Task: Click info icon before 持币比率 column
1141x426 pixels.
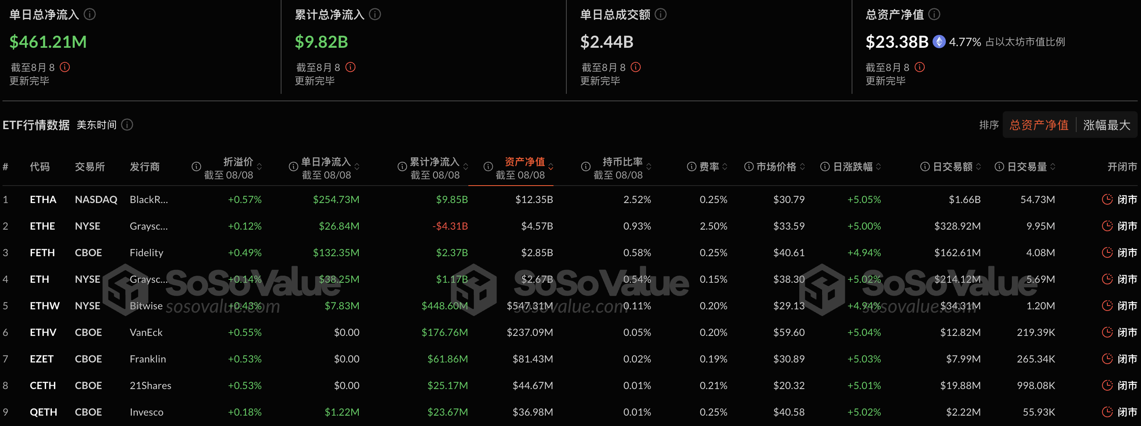Action: (585, 166)
